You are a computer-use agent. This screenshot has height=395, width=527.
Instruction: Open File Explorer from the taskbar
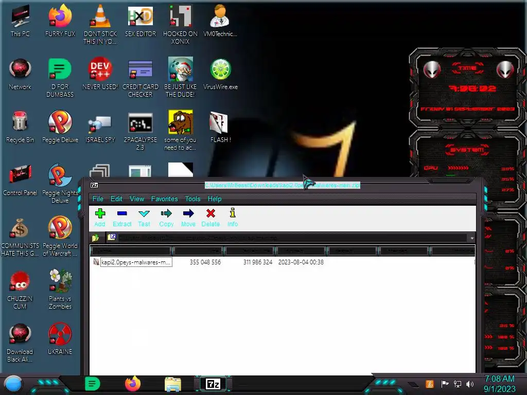[173, 384]
